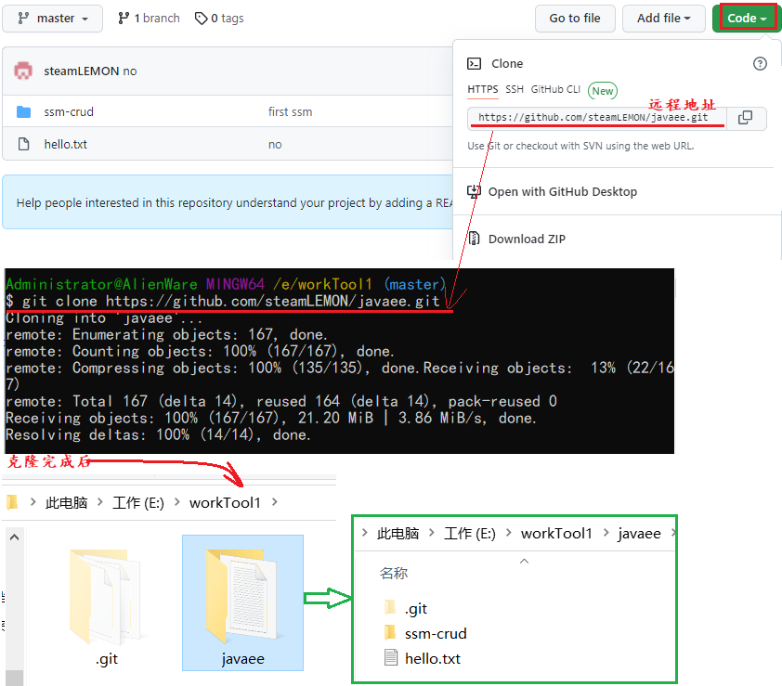
Task: Select the SSH clone tab
Action: (x=515, y=89)
